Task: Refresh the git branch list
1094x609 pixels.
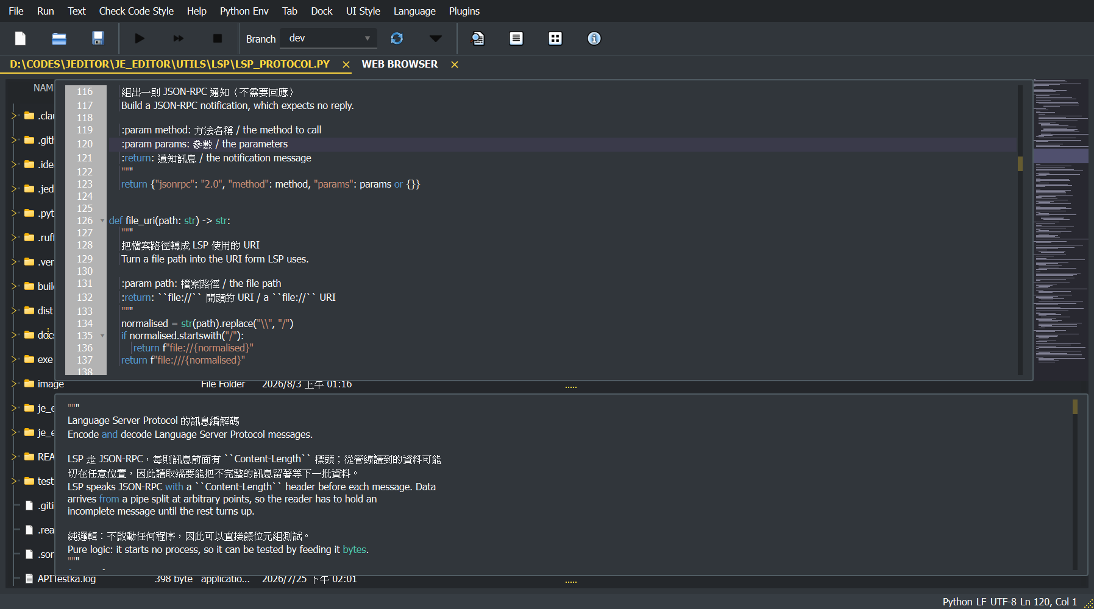Action: click(x=397, y=38)
